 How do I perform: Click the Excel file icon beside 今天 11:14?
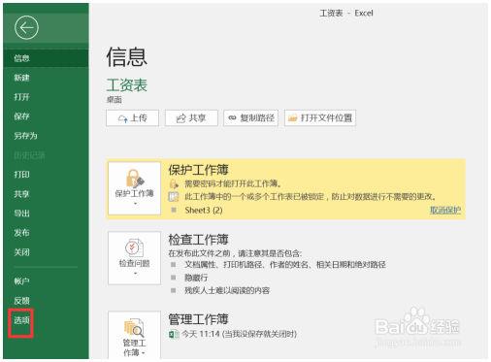tap(174, 334)
